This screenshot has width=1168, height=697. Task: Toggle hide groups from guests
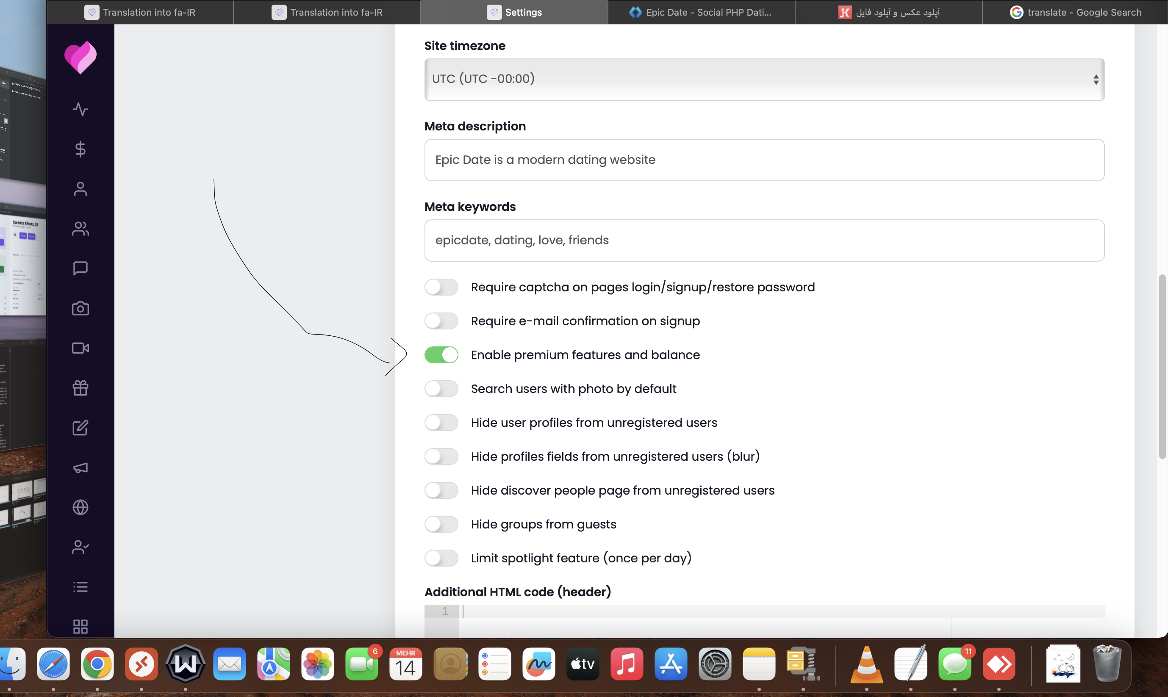point(441,524)
